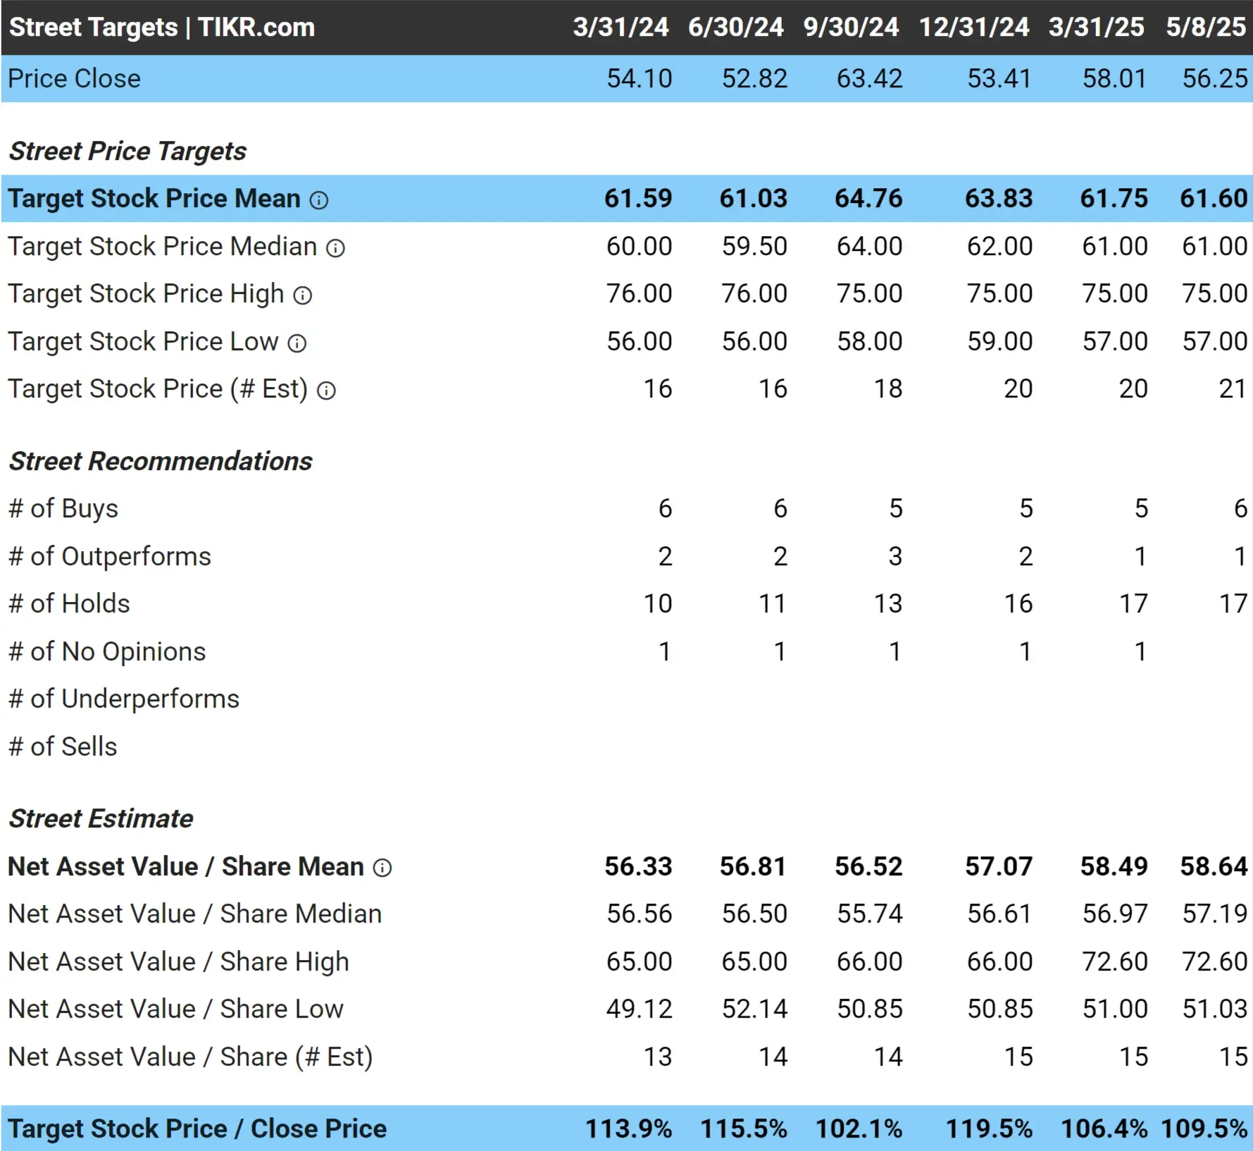
Task: Click NAV / Share Low value 51.03
Action: coord(1215,1009)
